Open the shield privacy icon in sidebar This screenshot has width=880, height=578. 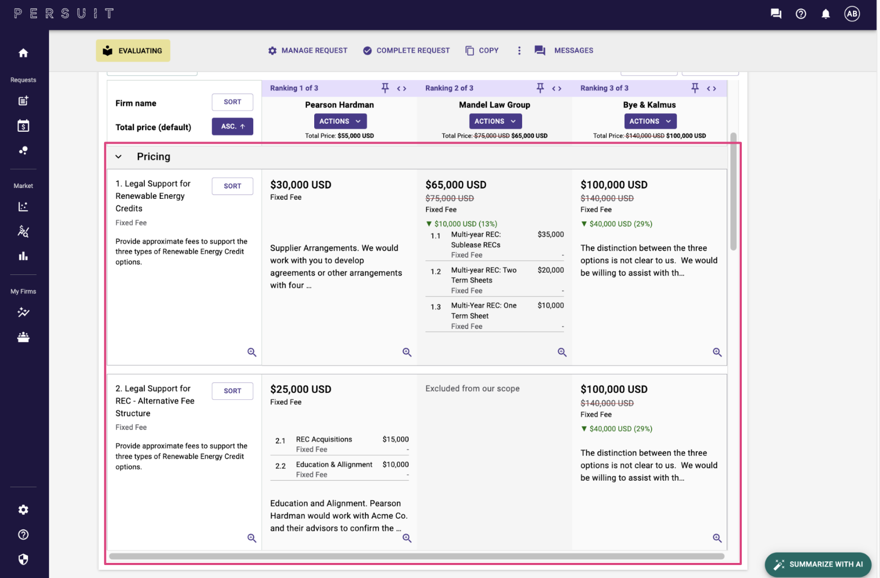click(x=23, y=560)
